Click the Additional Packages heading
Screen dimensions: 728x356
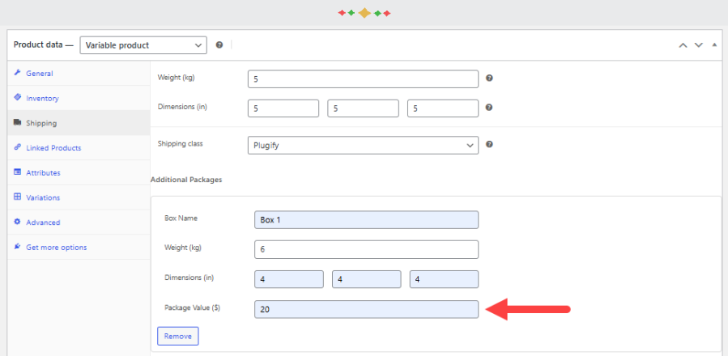point(186,180)
